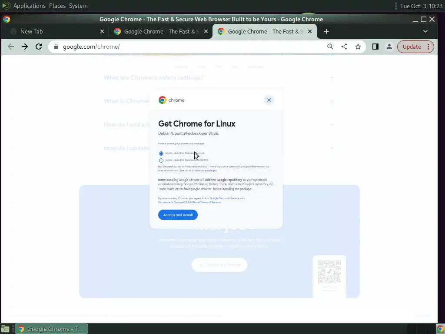The width and height of the screenshot is (445, 334).
Task: Share this page using share icon
Action: pos(344,47)
